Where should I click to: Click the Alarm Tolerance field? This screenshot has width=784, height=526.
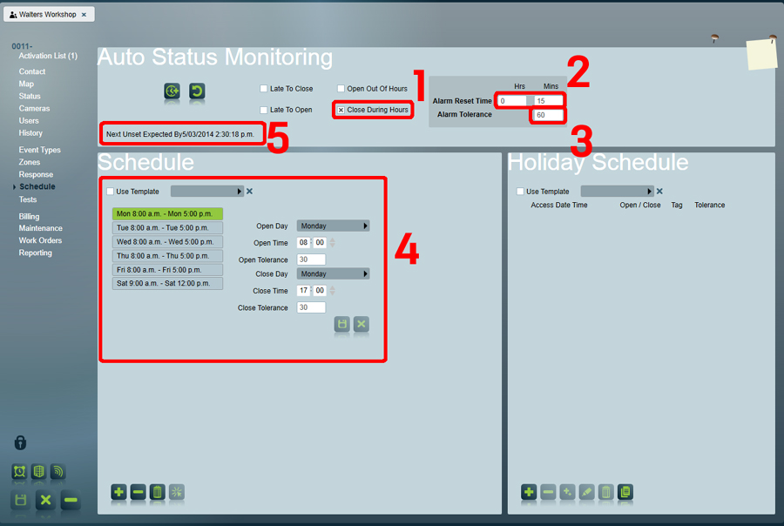pos(548,115)
